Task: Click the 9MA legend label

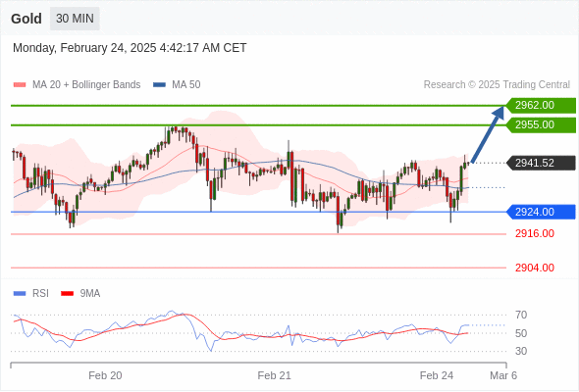Action: 90,294
